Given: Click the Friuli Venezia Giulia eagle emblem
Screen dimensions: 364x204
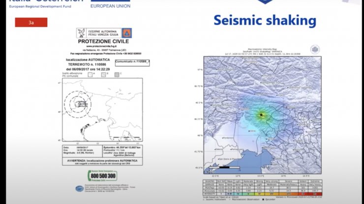Looking at the screenshot, I should (x=80, y=33).
